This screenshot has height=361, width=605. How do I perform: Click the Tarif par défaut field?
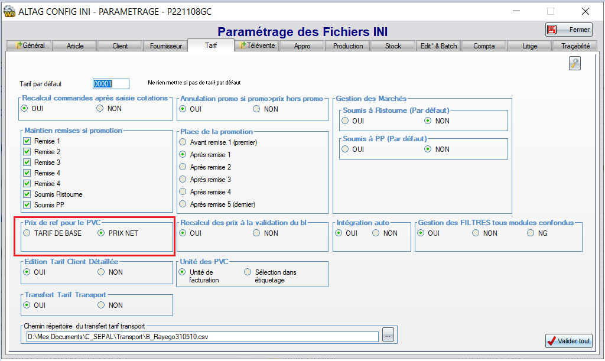[111, 84]
